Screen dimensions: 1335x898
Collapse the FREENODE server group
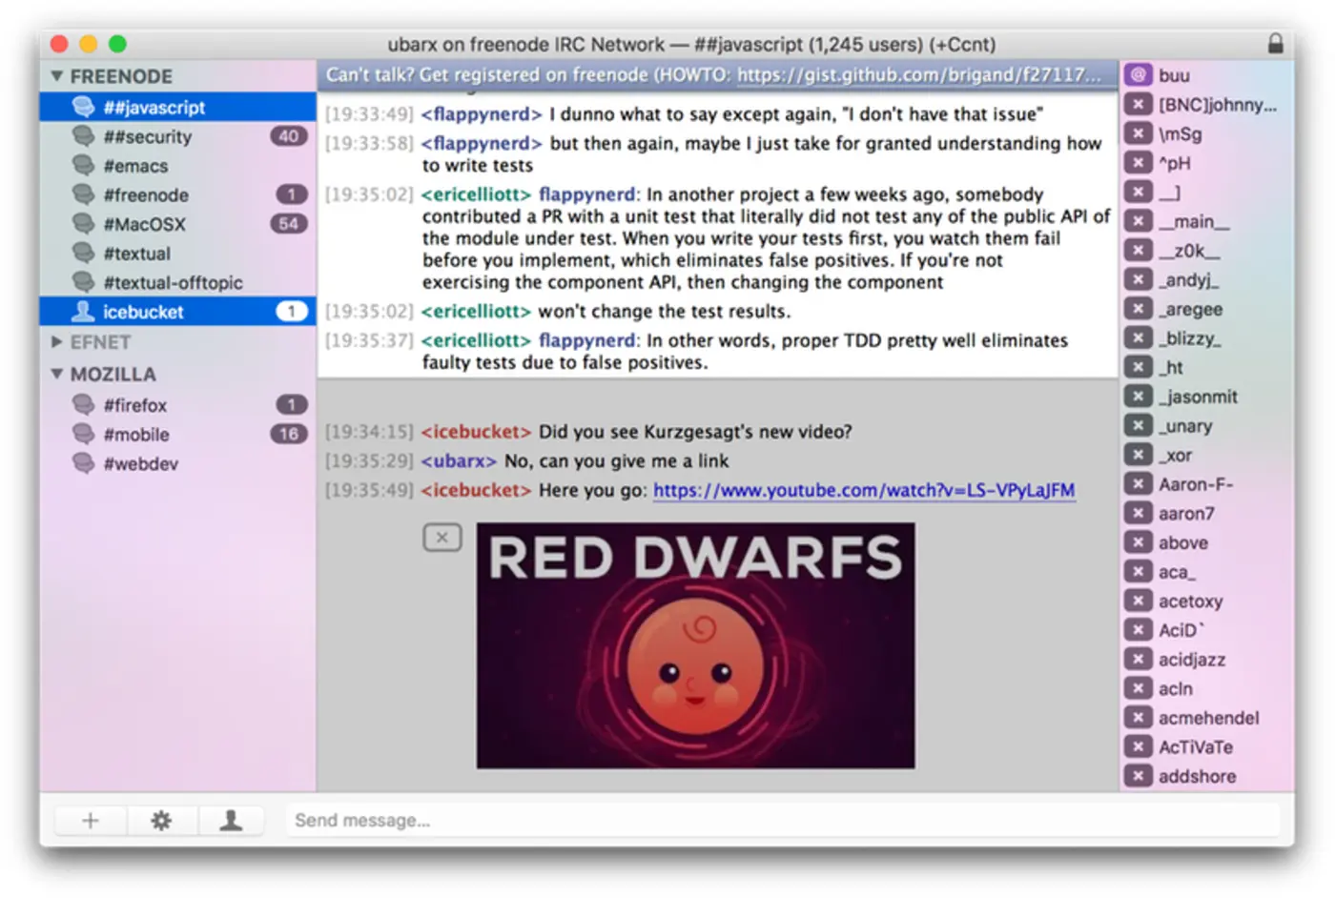57,76
